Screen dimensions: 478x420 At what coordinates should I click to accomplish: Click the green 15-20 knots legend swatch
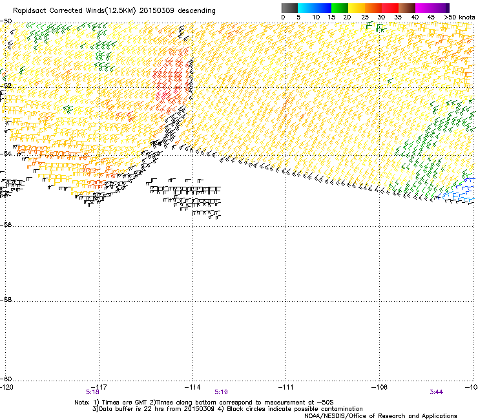(x=340, y=8)
